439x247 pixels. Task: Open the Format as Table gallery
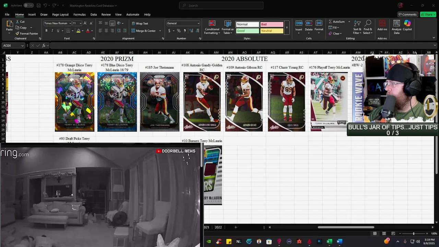[x=228, y=27]
